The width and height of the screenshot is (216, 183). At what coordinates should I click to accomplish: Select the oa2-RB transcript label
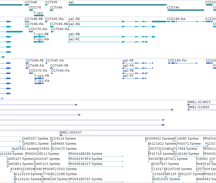click(x=74, y=34)
